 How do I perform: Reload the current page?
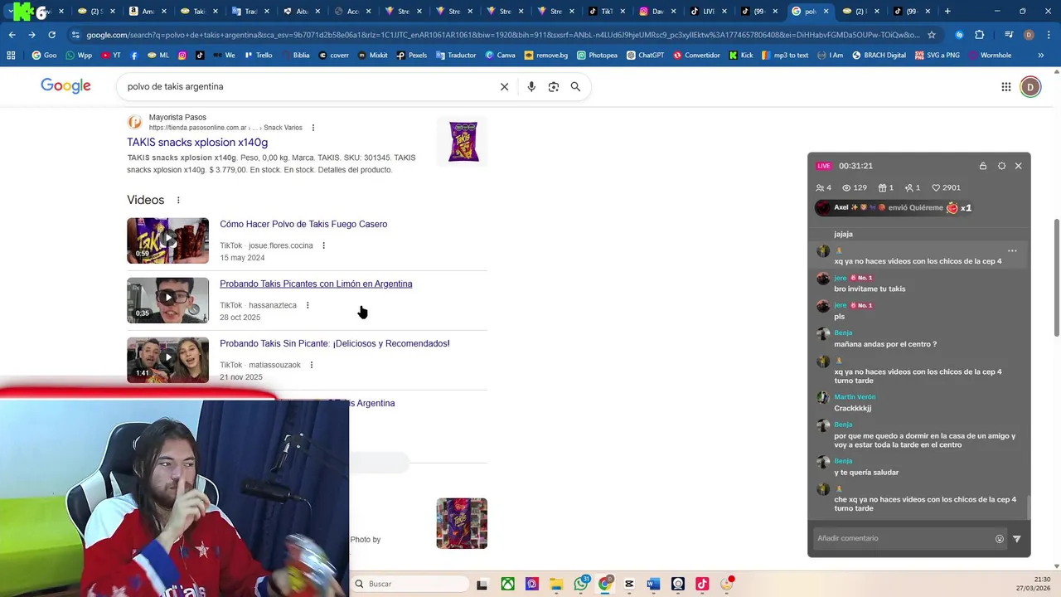51,35
